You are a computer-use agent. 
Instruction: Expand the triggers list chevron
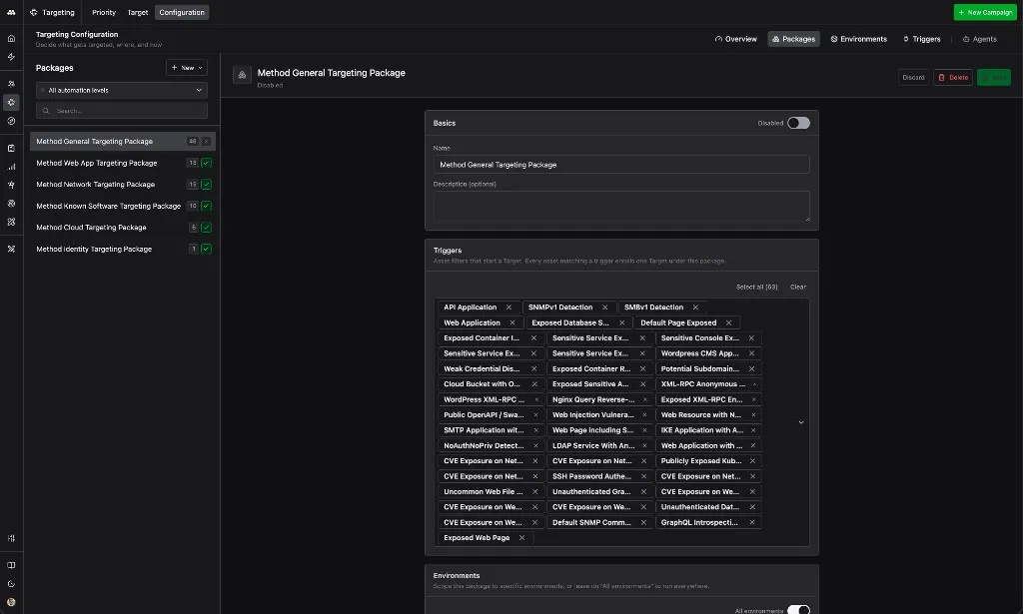[801, 422]
